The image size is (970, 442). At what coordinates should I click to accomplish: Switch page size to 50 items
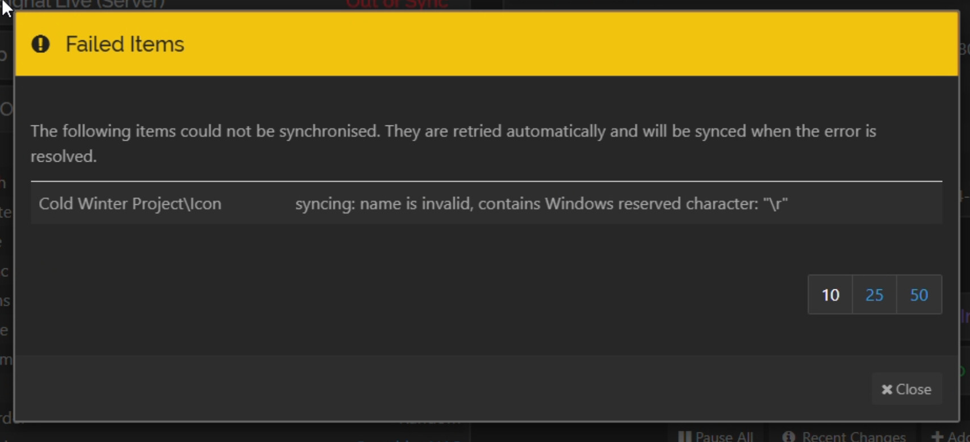(918, 295)
